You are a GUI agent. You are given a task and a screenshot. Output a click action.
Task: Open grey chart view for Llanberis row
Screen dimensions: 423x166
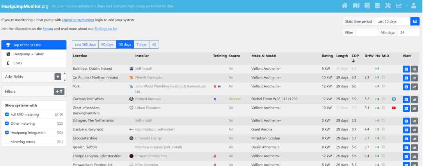(414, 130)
